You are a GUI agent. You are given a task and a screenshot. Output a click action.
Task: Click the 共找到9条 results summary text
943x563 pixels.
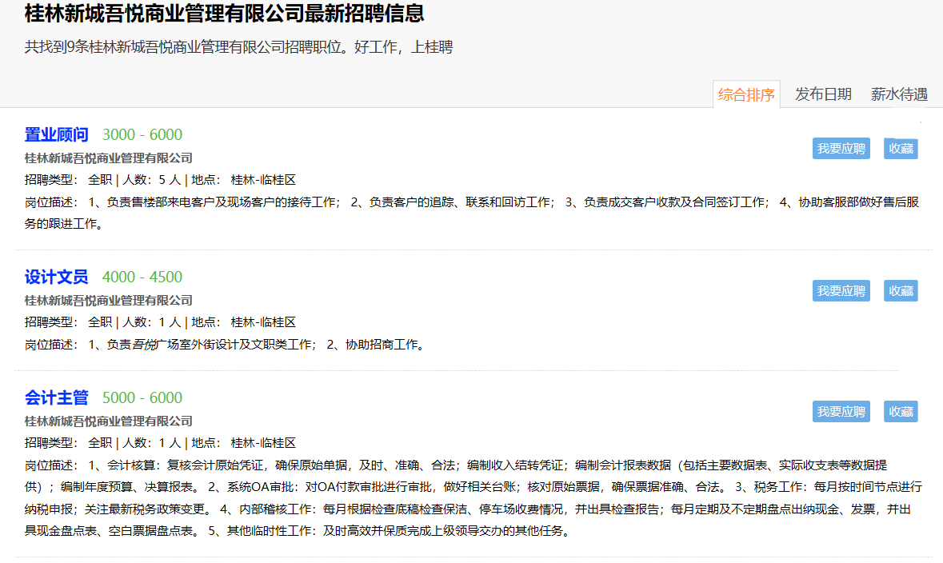[239, 47]
